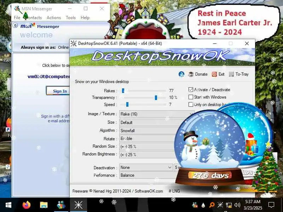The image size is (283, 212).
Task: Switch to MSN Messenger via taskbar icon
Action: tap(61, 205)
